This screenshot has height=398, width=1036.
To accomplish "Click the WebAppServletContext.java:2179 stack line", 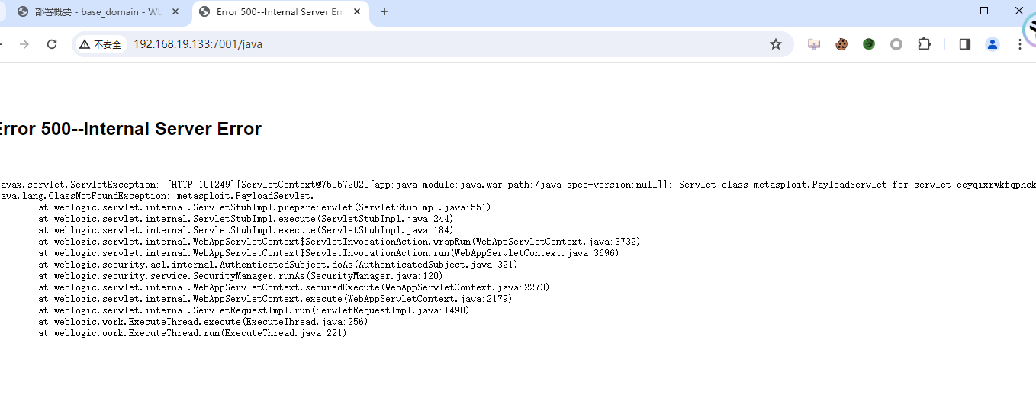I will [x=275, y=299].
